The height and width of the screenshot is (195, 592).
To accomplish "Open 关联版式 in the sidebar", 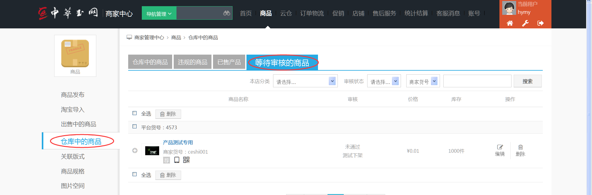I will pos(72,156).
